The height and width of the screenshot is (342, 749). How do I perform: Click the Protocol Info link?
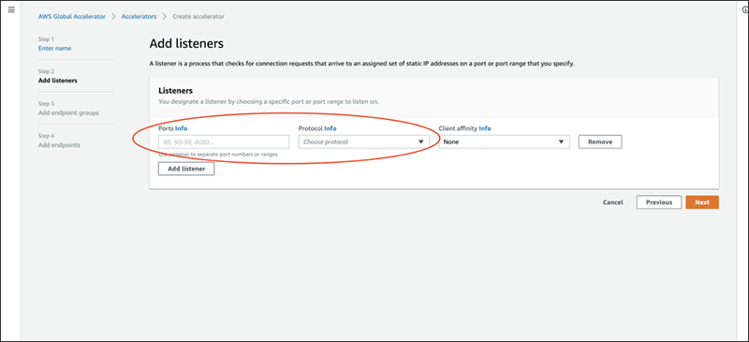coord(330,128)
